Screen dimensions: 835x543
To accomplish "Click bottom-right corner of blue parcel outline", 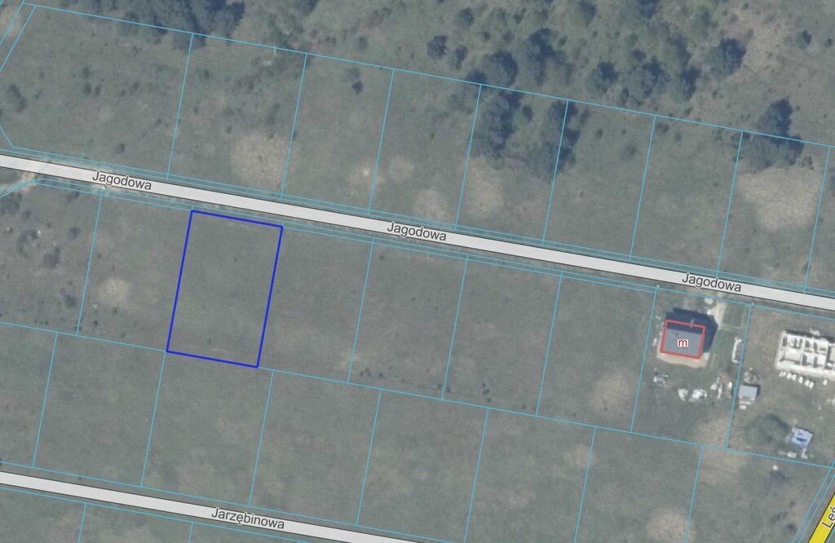I will pyautogui.click(x=258, y=367).
